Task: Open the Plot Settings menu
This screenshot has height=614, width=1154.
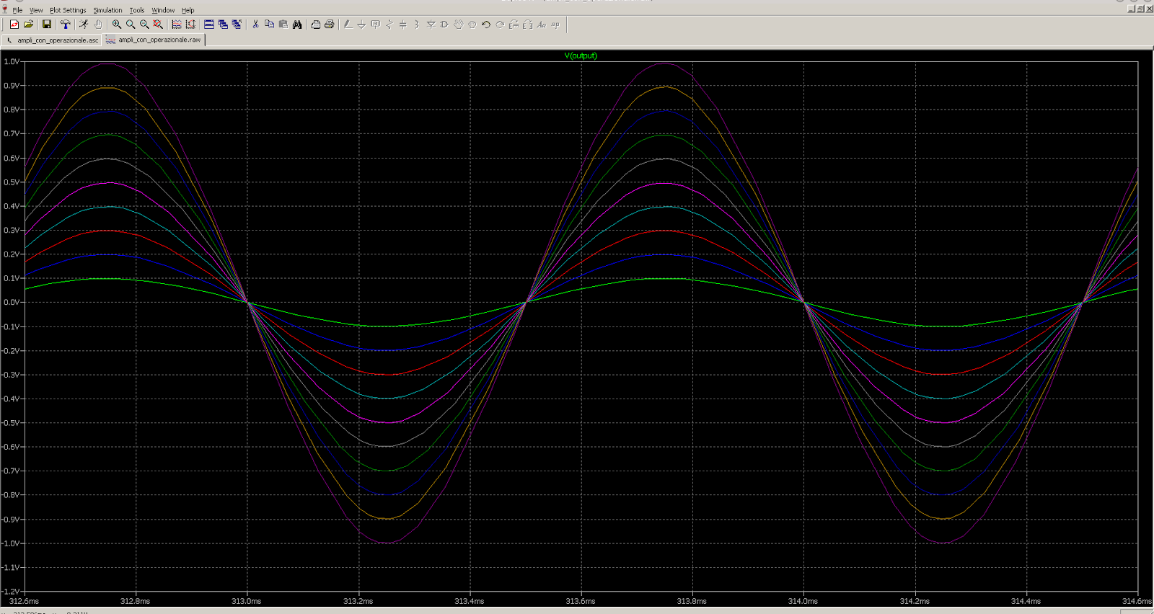Action: (x=68, y=10)
